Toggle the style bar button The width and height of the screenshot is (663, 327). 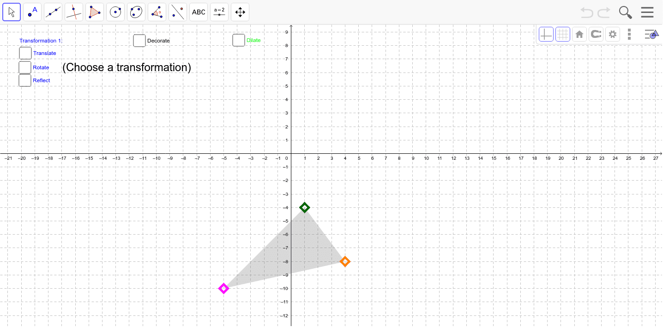[x=651, y=34]
